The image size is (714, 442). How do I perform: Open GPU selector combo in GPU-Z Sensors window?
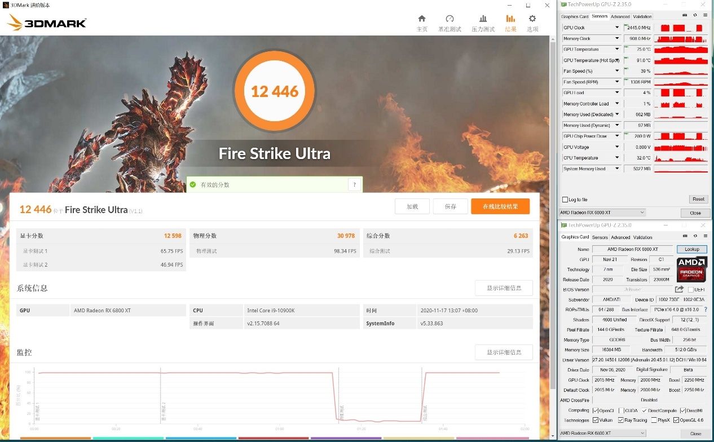point(602,213)
